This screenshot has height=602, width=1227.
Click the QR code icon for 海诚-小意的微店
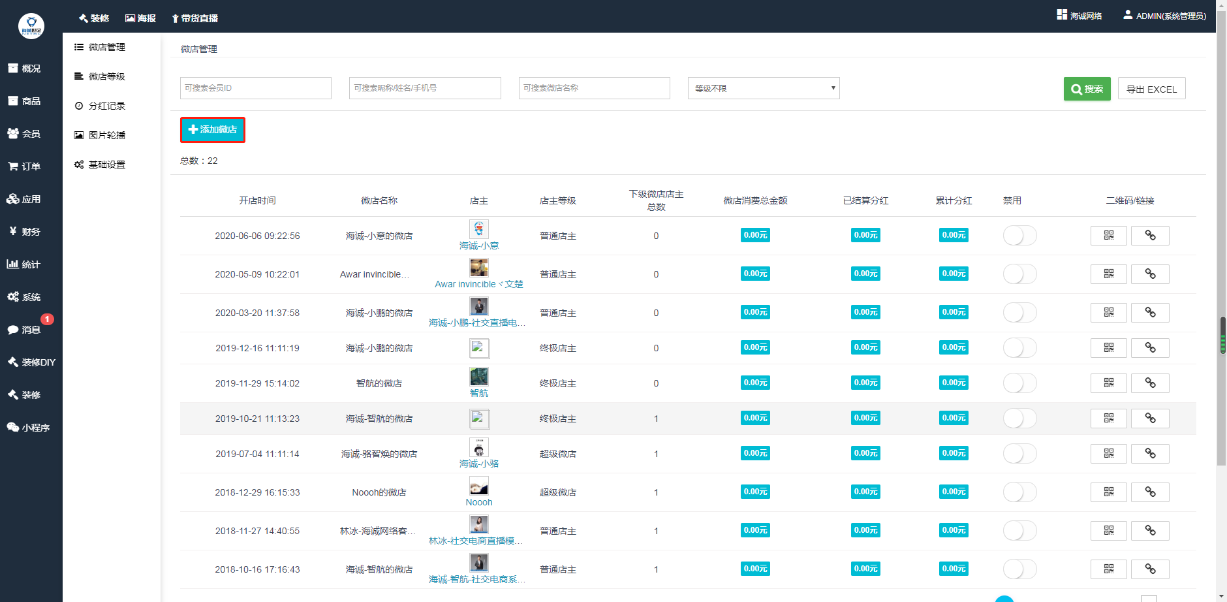coord(1108,236)
